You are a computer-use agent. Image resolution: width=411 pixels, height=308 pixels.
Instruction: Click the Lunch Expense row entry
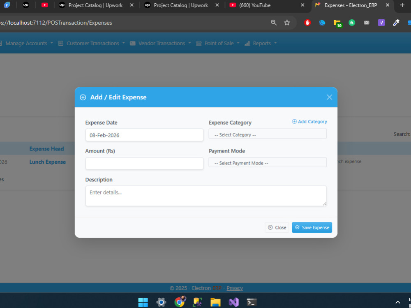(x=47, y=162)
